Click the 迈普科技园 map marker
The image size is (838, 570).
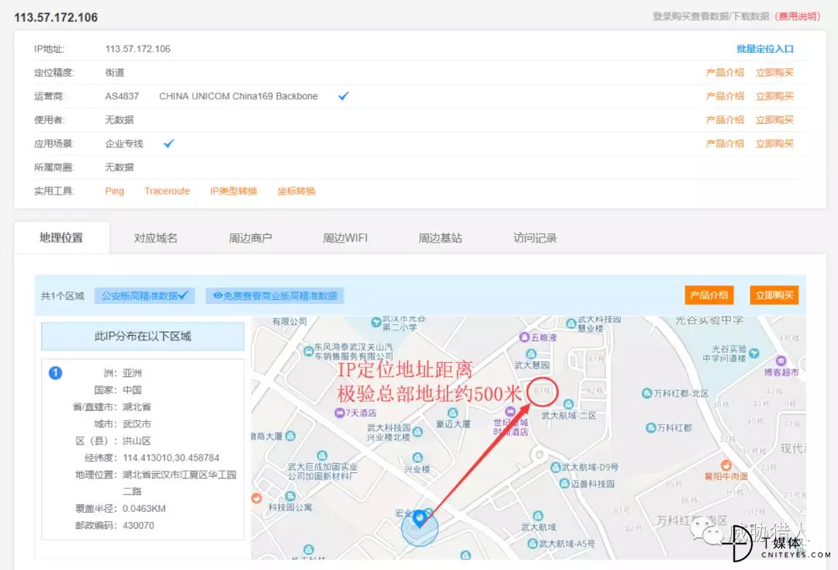564,483
